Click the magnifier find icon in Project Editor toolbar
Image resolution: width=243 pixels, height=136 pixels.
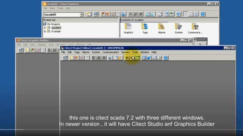[x=154, y=58]
